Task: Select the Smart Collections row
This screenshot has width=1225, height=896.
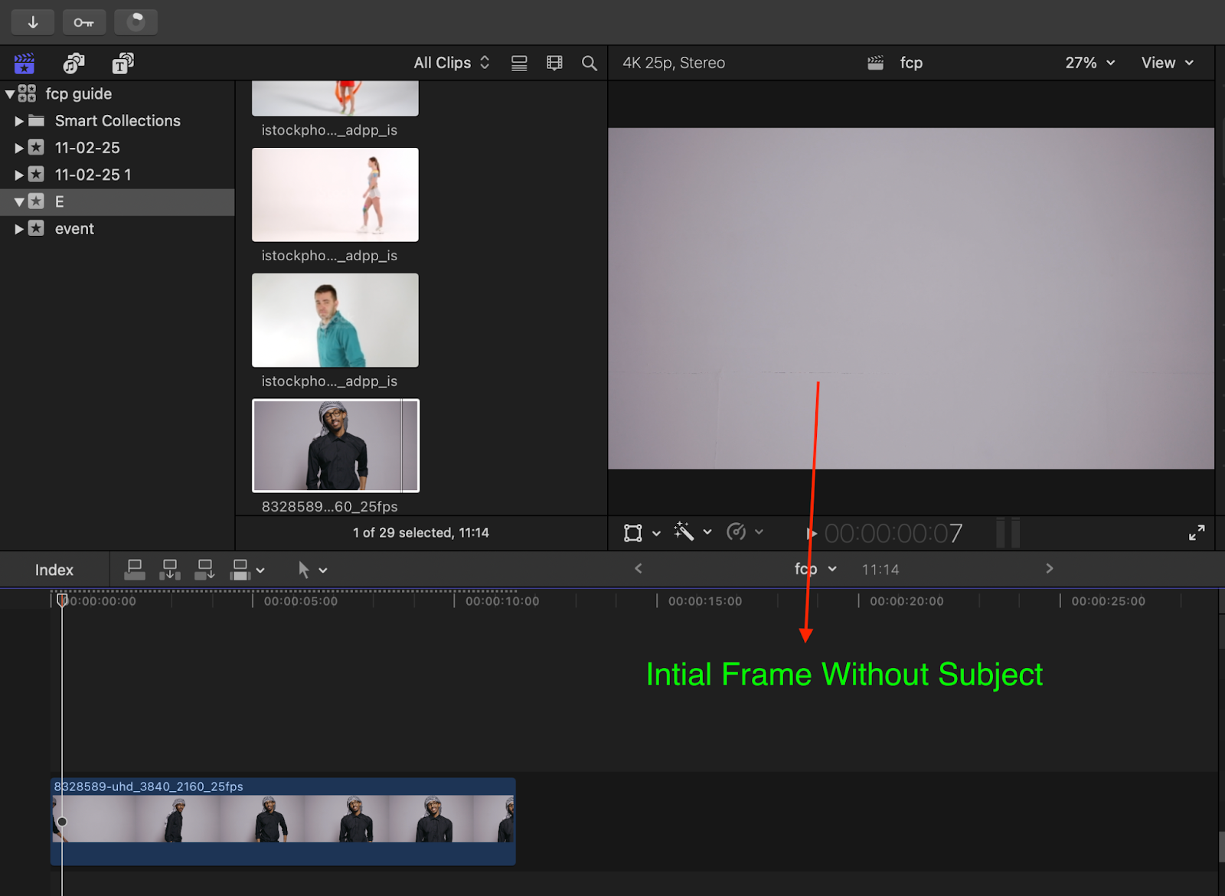Action: point(117,121)
